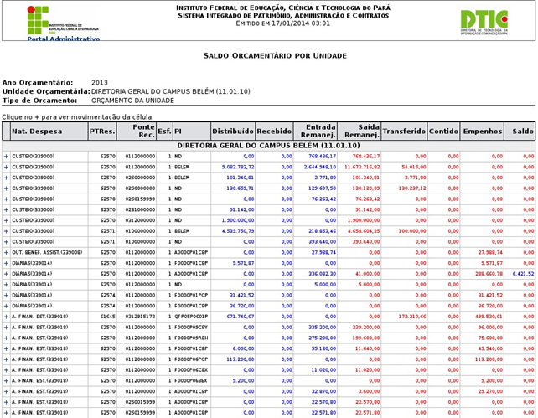
Task: Expand A. FINAN. EST. row with fonte 0250015999
Action: pos(6,402)
